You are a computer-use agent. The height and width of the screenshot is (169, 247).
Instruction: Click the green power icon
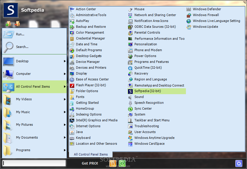click(122, 163)
